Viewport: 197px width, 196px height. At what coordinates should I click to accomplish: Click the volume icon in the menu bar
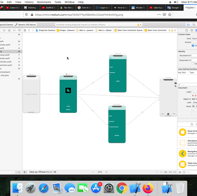[176, 2]
